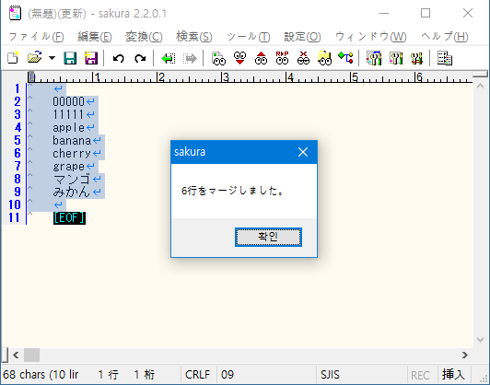Click the text line 'apple'

pyautogui.click(x=68, y=128)
